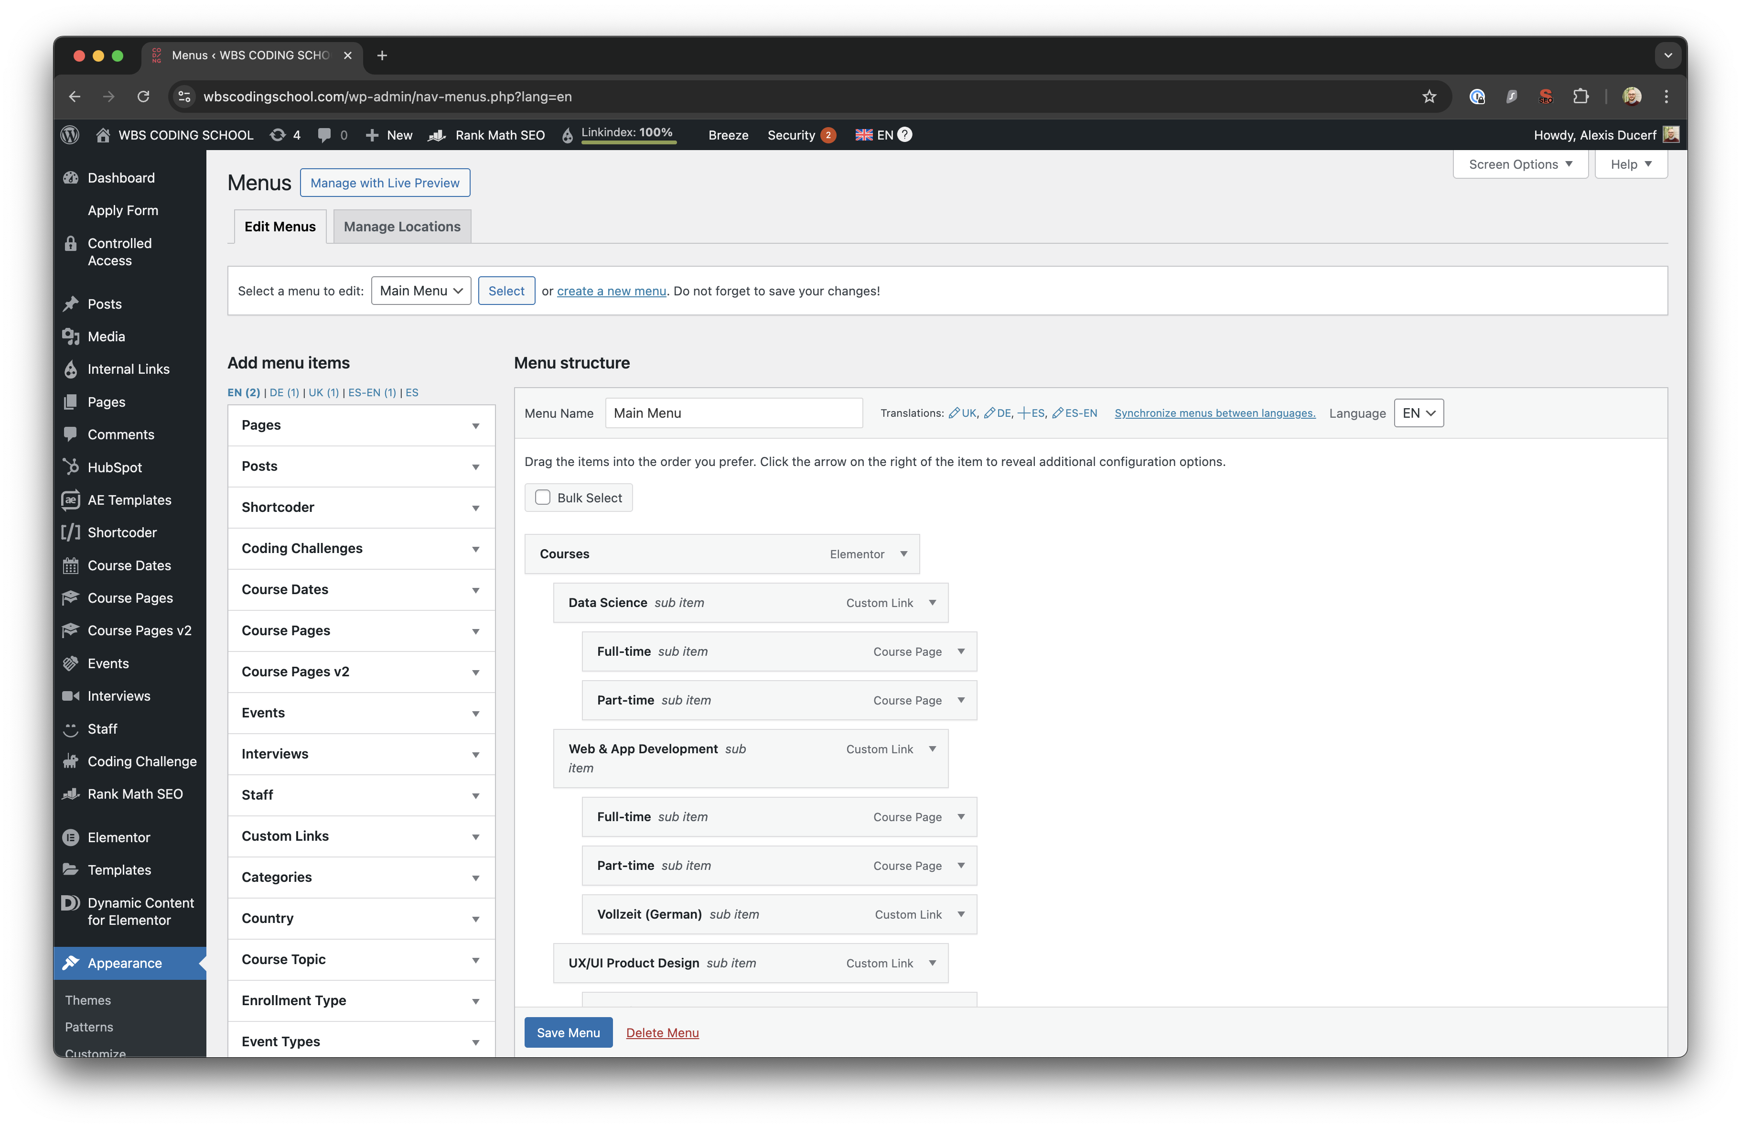
Task: Click the Menu Name input field
Action: [x=734, y=413]
